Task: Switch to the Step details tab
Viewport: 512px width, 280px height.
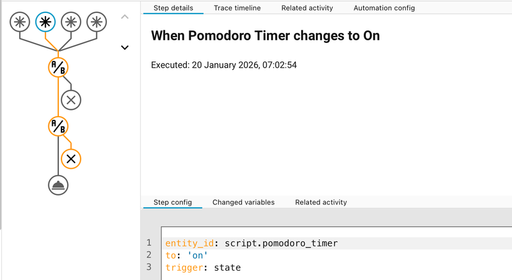Action: point(173,8)
